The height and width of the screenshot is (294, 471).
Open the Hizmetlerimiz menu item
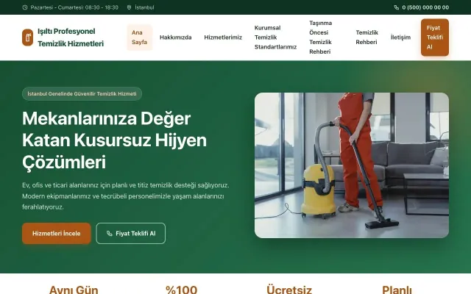pyautogui.click(x=223, y=37)
